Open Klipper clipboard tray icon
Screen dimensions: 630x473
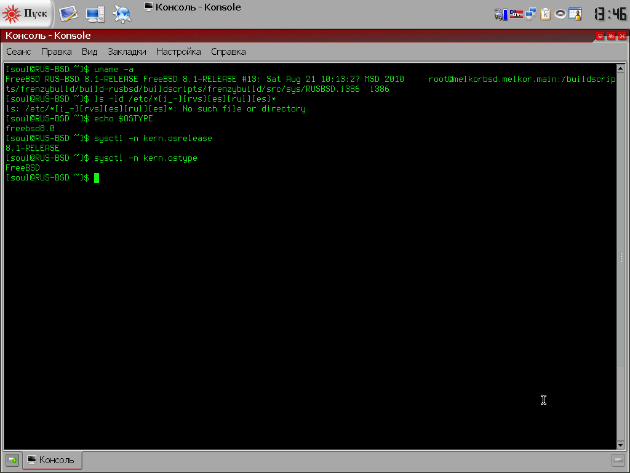coord(545,15)
